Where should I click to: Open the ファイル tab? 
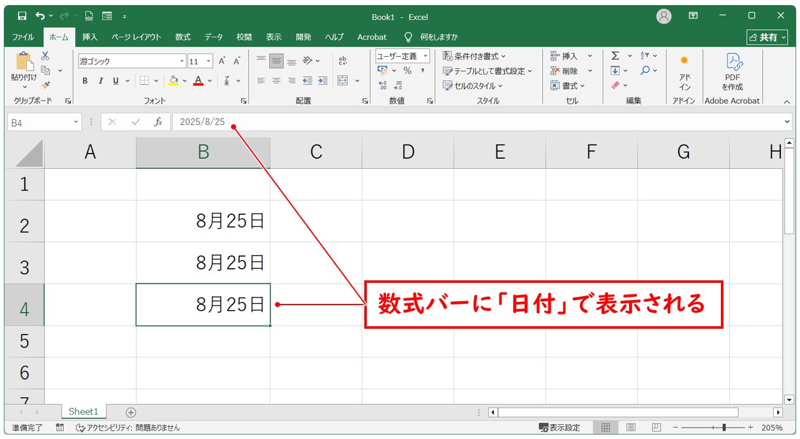point(24,37)
